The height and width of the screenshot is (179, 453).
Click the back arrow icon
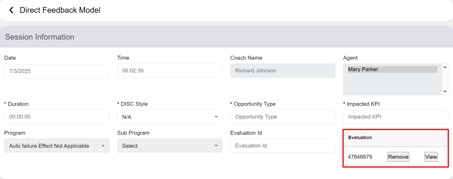click(11, 10)
